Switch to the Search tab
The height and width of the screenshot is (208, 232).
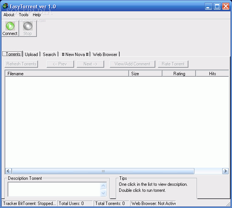point(49,54)
